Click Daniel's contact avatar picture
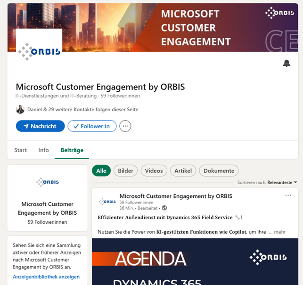 [x=20, y=109]
